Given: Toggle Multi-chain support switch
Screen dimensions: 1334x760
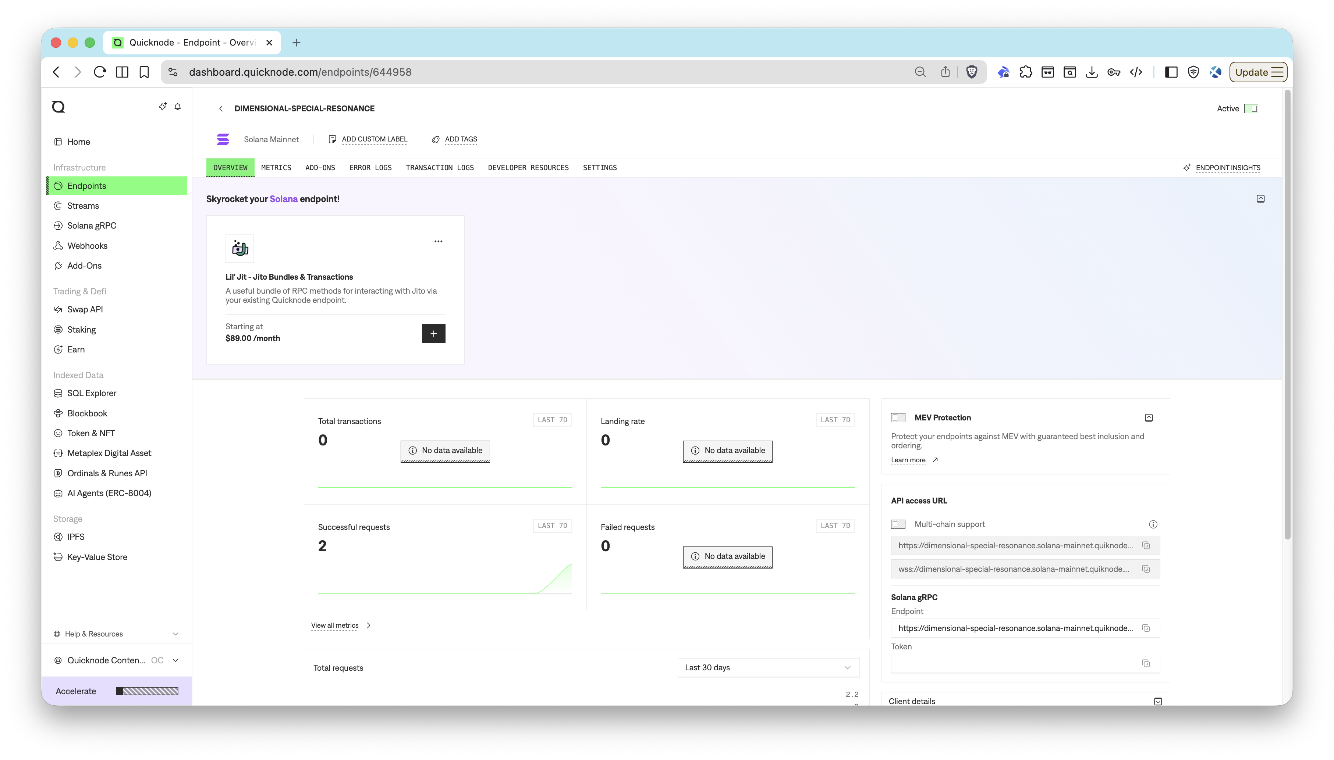Looking at the screenshot, I should [898, 524].
